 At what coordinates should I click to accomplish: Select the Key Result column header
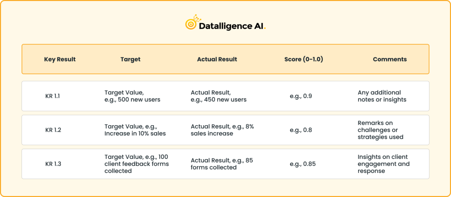pos(60,59)
